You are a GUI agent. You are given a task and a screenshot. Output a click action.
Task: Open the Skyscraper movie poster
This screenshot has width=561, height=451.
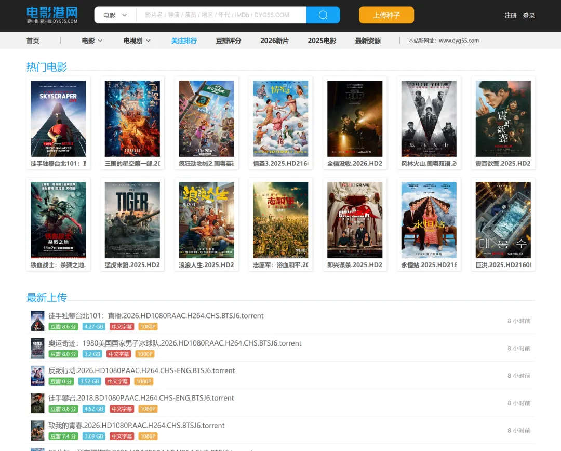[x=58, y=118]
